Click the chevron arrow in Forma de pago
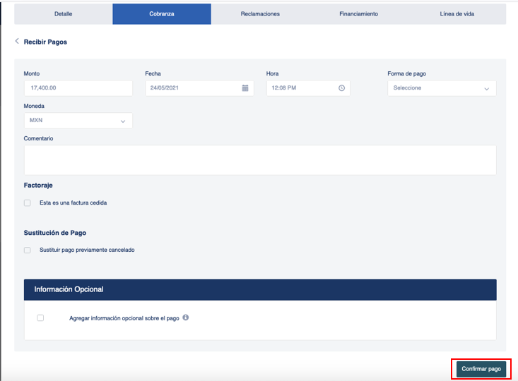 [x=487, y=89]
